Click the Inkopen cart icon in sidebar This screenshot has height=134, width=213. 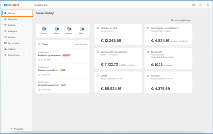pos(5,37)
